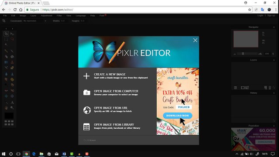279x157 pixels.
Task: Open the File menu
Action: pos(5,16)
